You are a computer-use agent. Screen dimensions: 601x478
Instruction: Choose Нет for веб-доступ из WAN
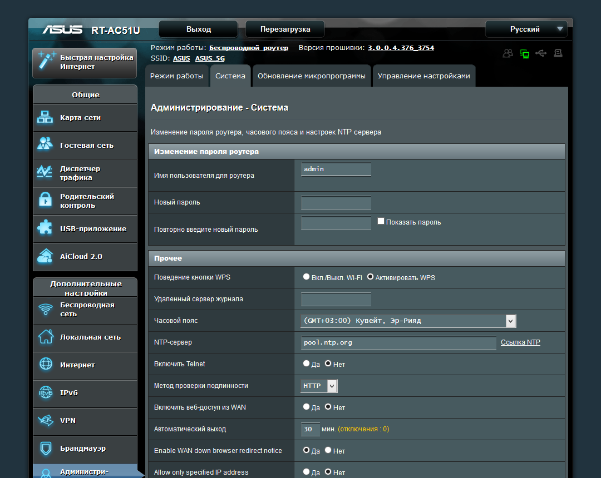click(x=328, y=406)
